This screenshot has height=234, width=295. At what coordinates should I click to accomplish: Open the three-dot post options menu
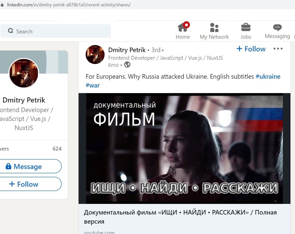[278, 49]
